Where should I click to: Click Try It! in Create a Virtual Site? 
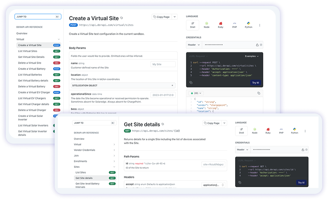[x=255, y=83]
